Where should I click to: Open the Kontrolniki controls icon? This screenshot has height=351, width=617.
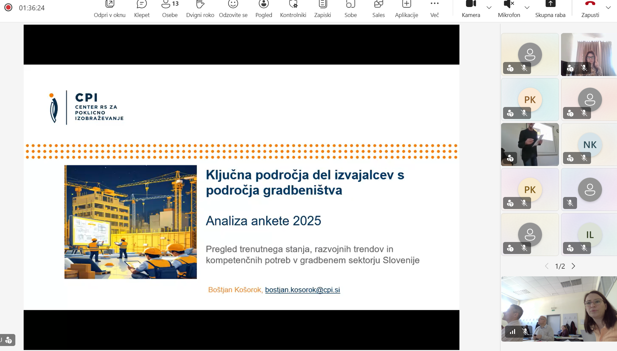click(293, 9)
